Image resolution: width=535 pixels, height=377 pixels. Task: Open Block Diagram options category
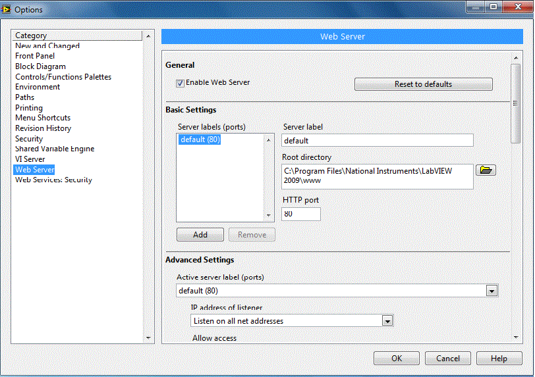pos(40,66)
